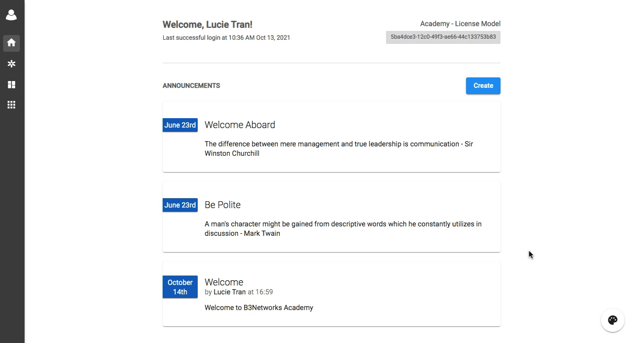Click the Be Polite June 23rd badge
The image size is (636, 343).
pos(180,205)
